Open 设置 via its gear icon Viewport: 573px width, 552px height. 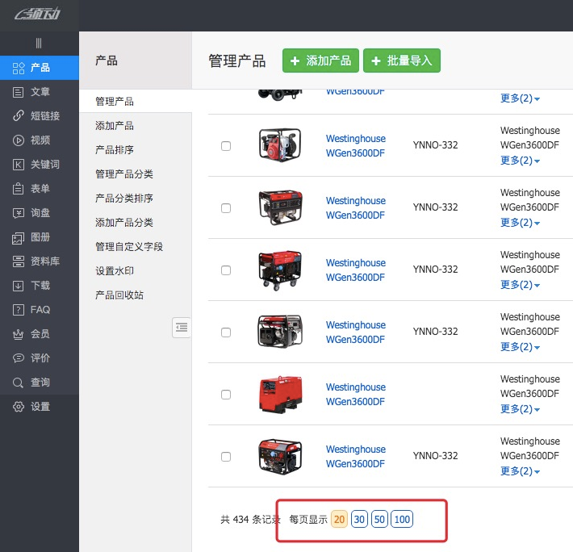point(19,407)
